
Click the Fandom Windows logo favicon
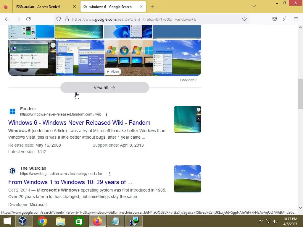tap(12, 111)
